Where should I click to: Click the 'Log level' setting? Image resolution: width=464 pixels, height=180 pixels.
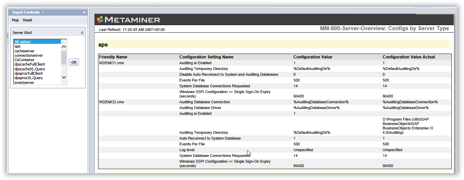point(187,150)
